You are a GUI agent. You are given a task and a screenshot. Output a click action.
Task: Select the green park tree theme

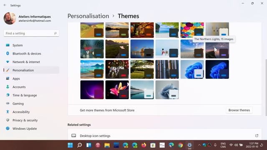point(142,70)
